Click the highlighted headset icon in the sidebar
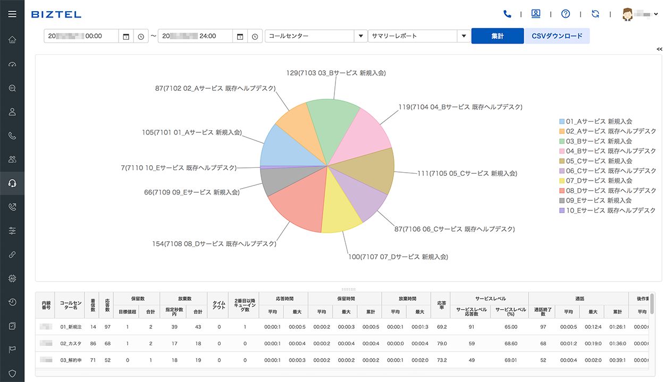The image size is (672, 382). (x=12, y=183)
